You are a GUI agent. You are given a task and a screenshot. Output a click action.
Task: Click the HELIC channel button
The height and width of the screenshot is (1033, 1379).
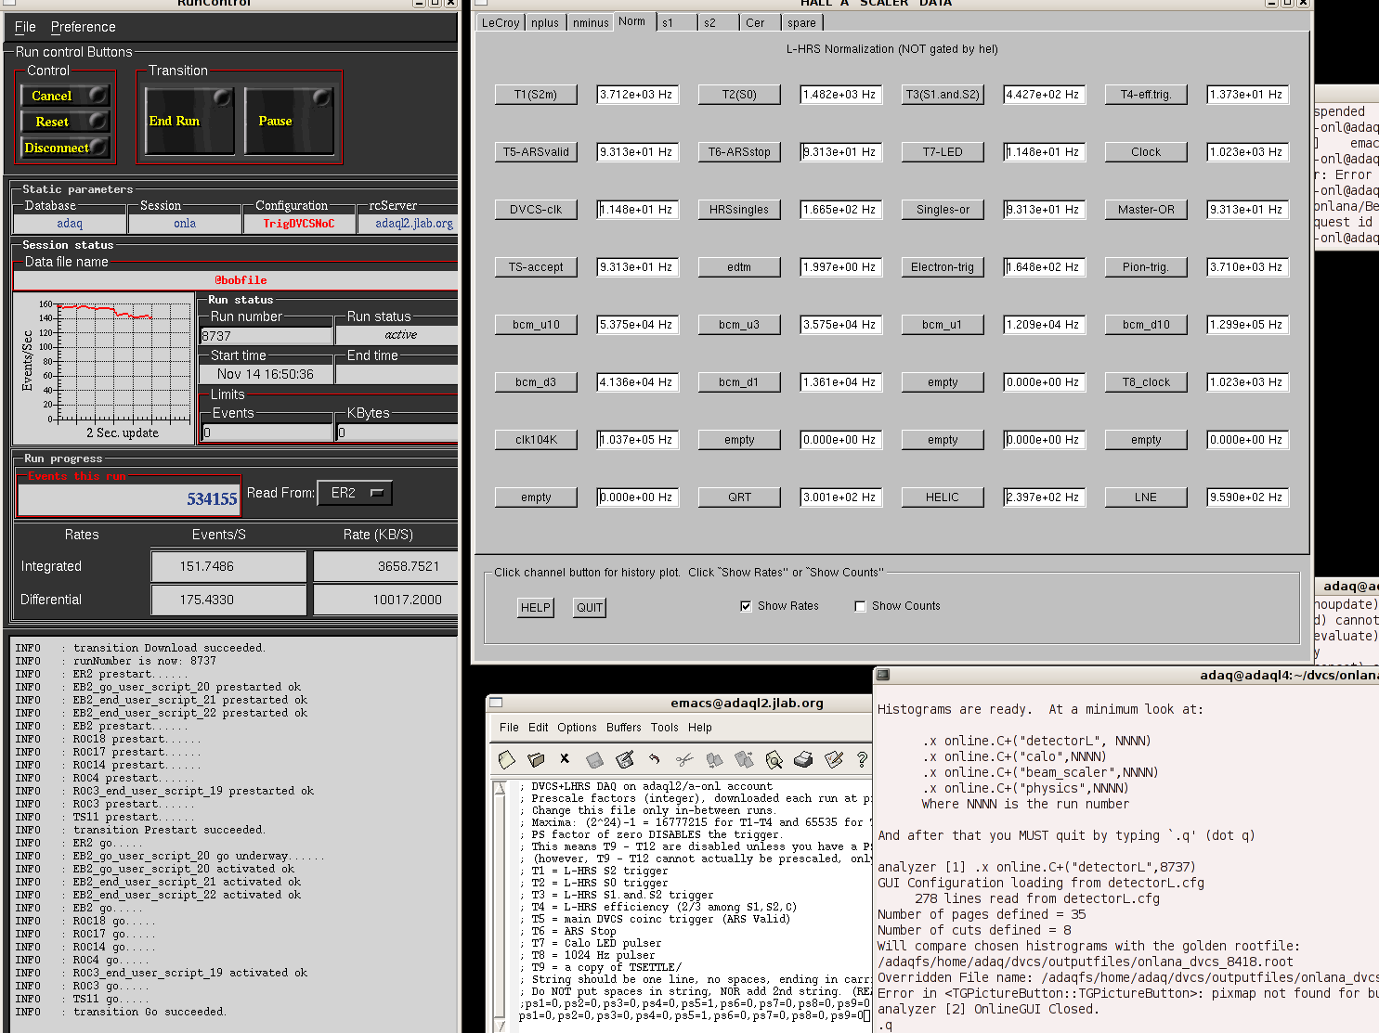tap(943, 497)
